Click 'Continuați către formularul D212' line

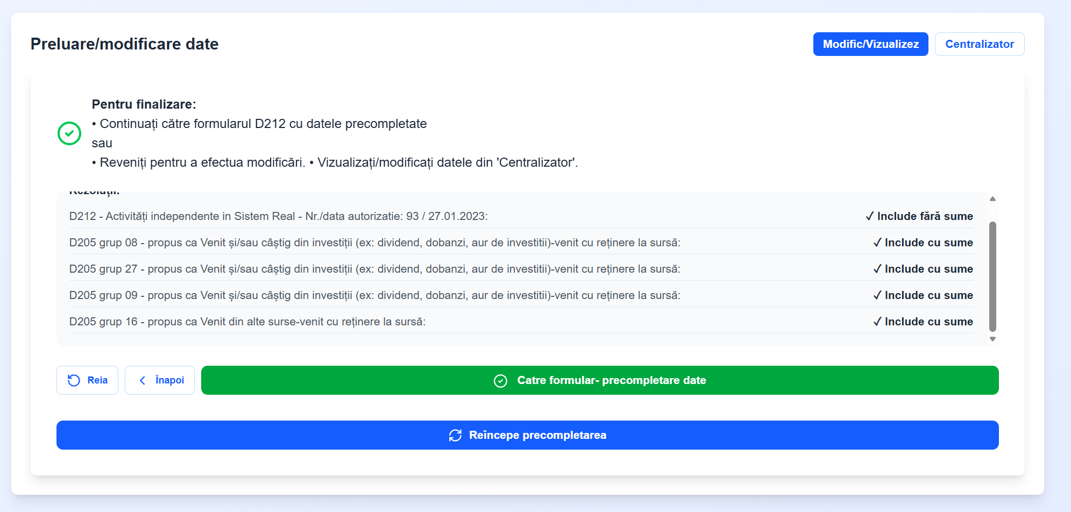point(259,124)
